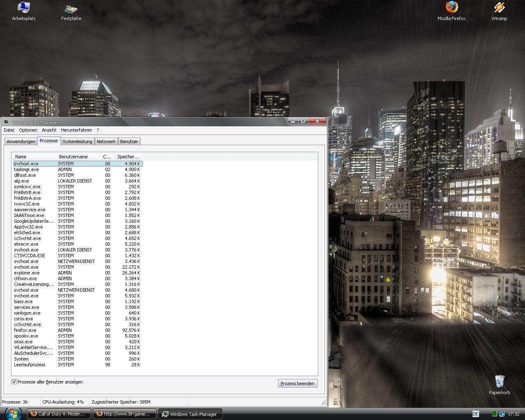The height and width of the screenshot is (420, 525).
Task: Click the green CPU tray icon
Action: tap(495, 414)
